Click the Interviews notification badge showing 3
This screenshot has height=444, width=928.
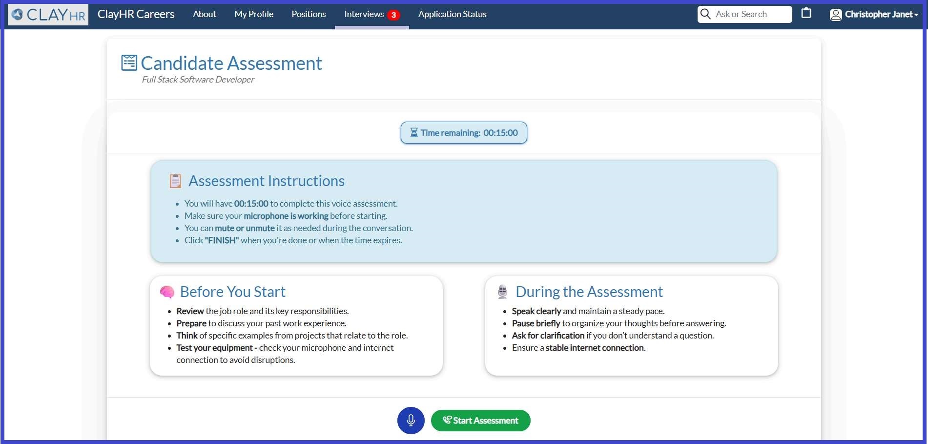(x=393, y=15)
